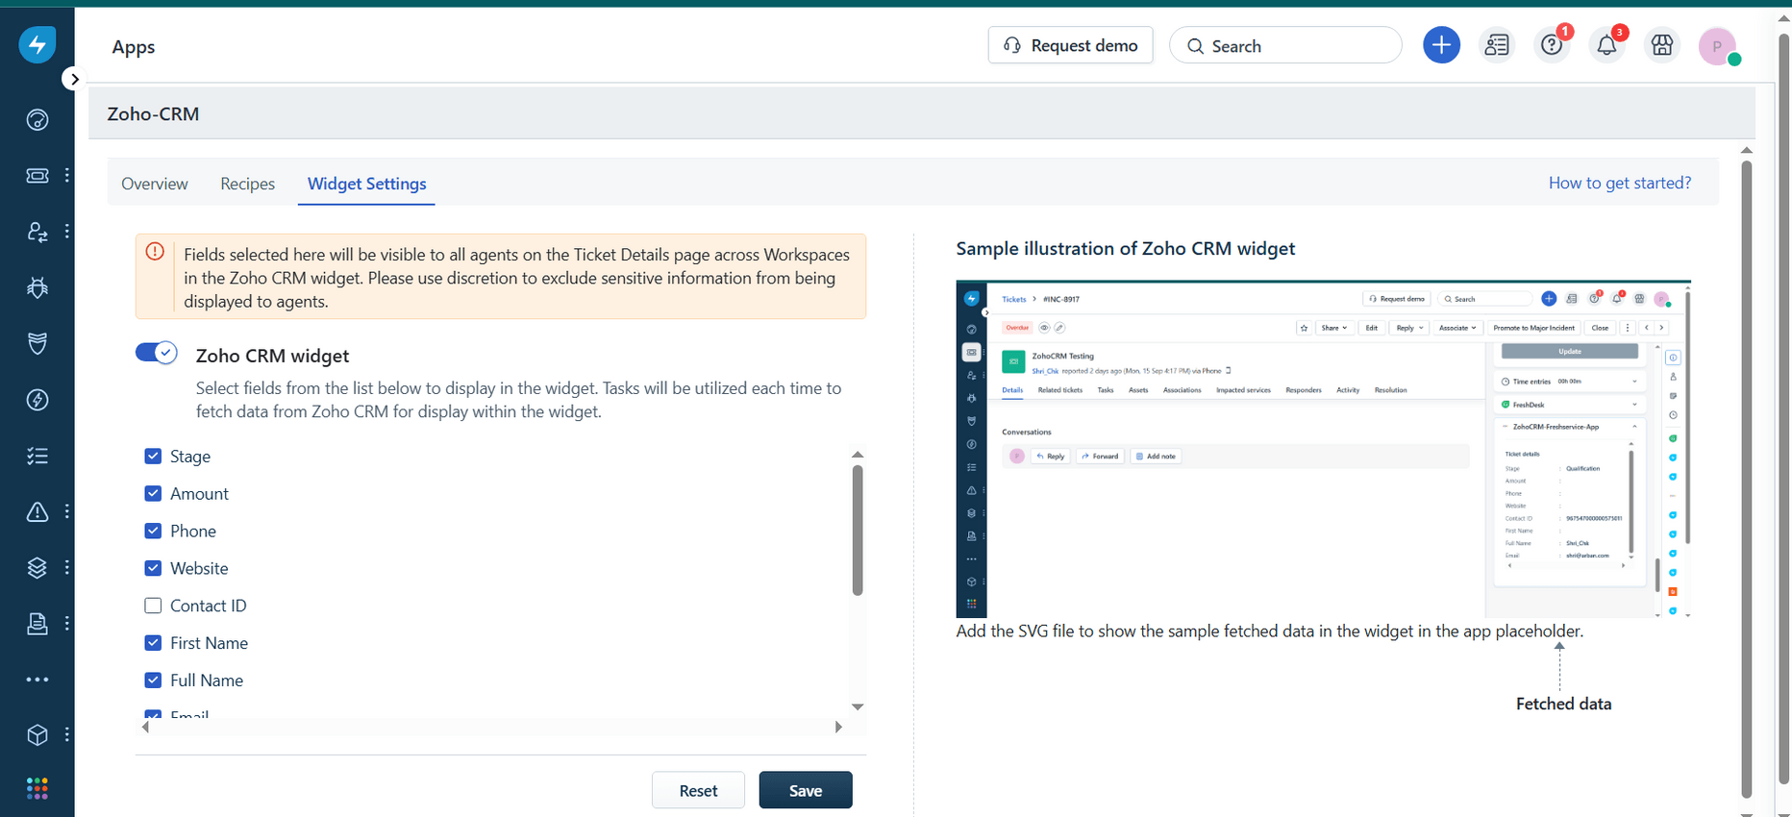This screenshot has height=817, width=1792.
Task: Uncheck the Full Name checkbox
Action: 153,681
